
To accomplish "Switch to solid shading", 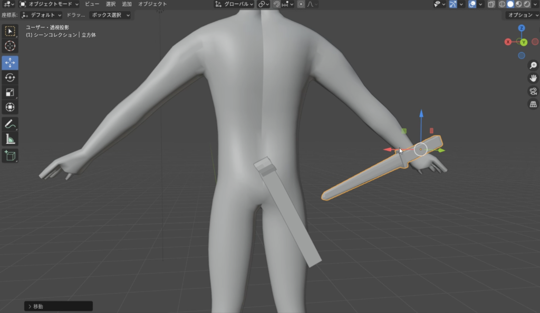I will (510, 4).
